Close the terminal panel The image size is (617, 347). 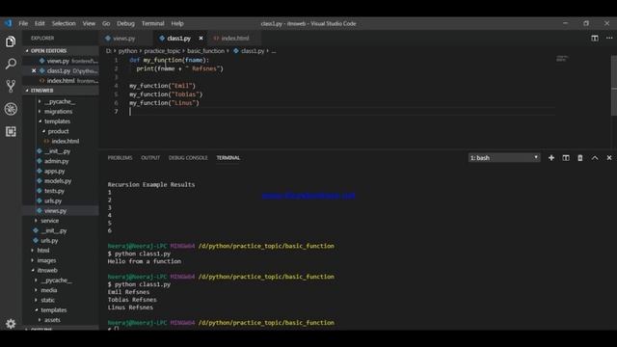609,158
